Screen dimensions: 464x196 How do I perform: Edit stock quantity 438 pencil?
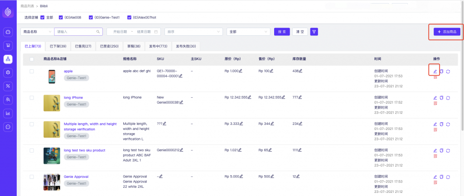click(300, 71)
